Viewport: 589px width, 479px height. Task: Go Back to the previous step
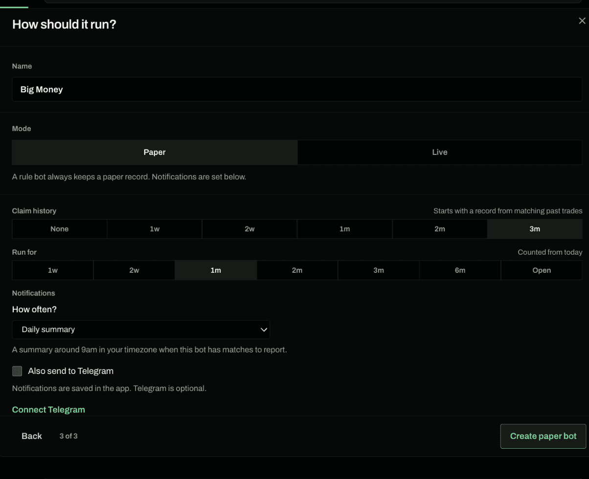[32, 436]
